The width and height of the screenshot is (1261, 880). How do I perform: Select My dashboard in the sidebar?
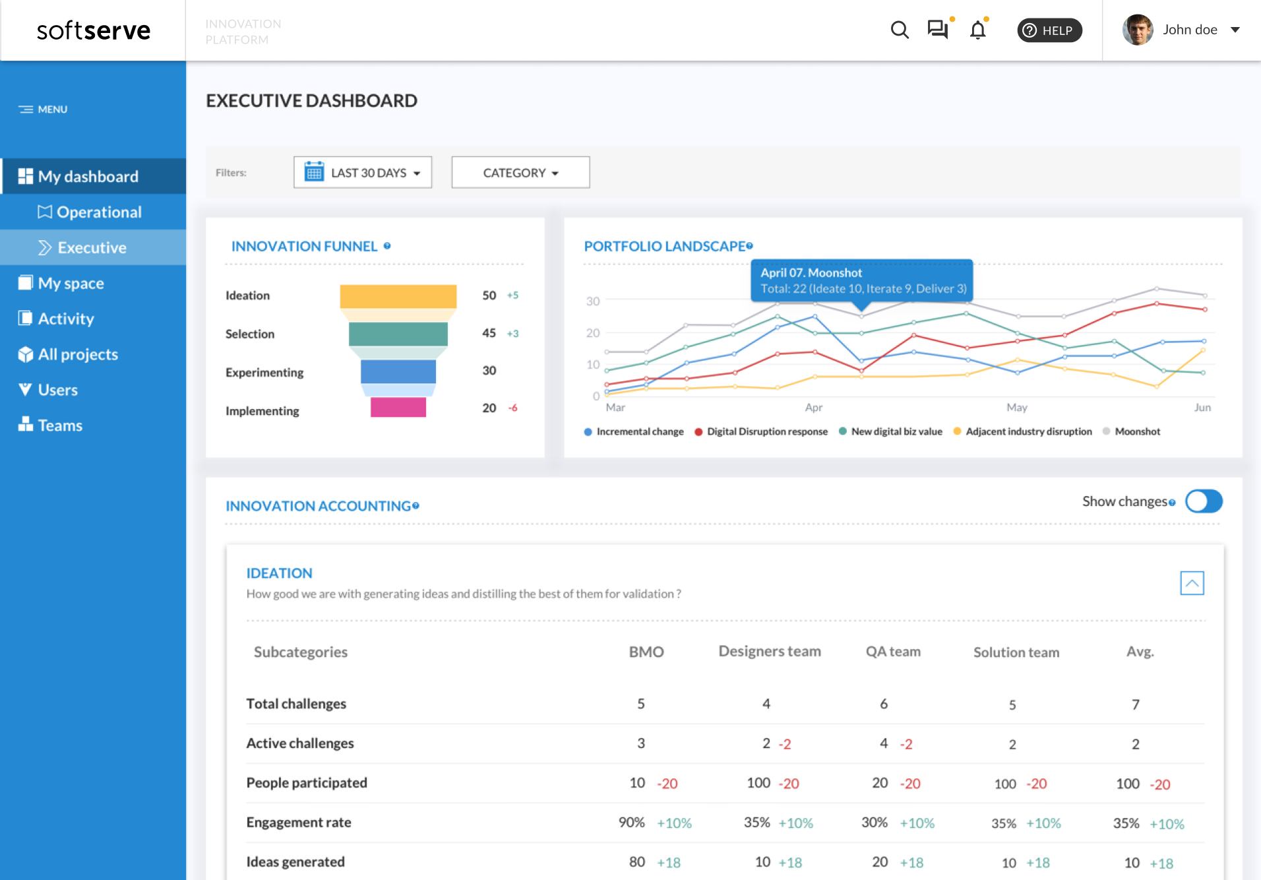coord(93,176)
